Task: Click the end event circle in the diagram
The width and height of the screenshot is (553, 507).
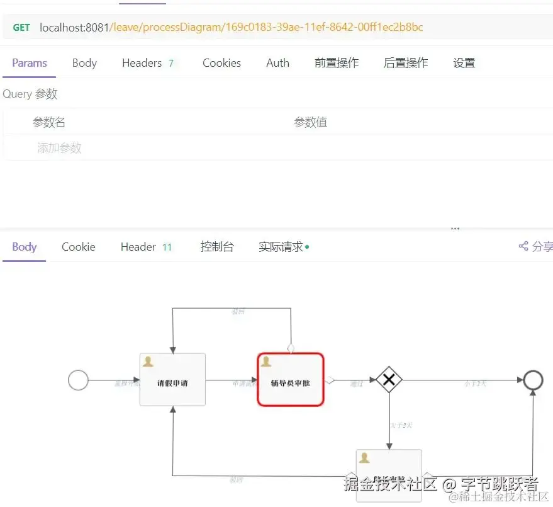Action: [533, 380]
